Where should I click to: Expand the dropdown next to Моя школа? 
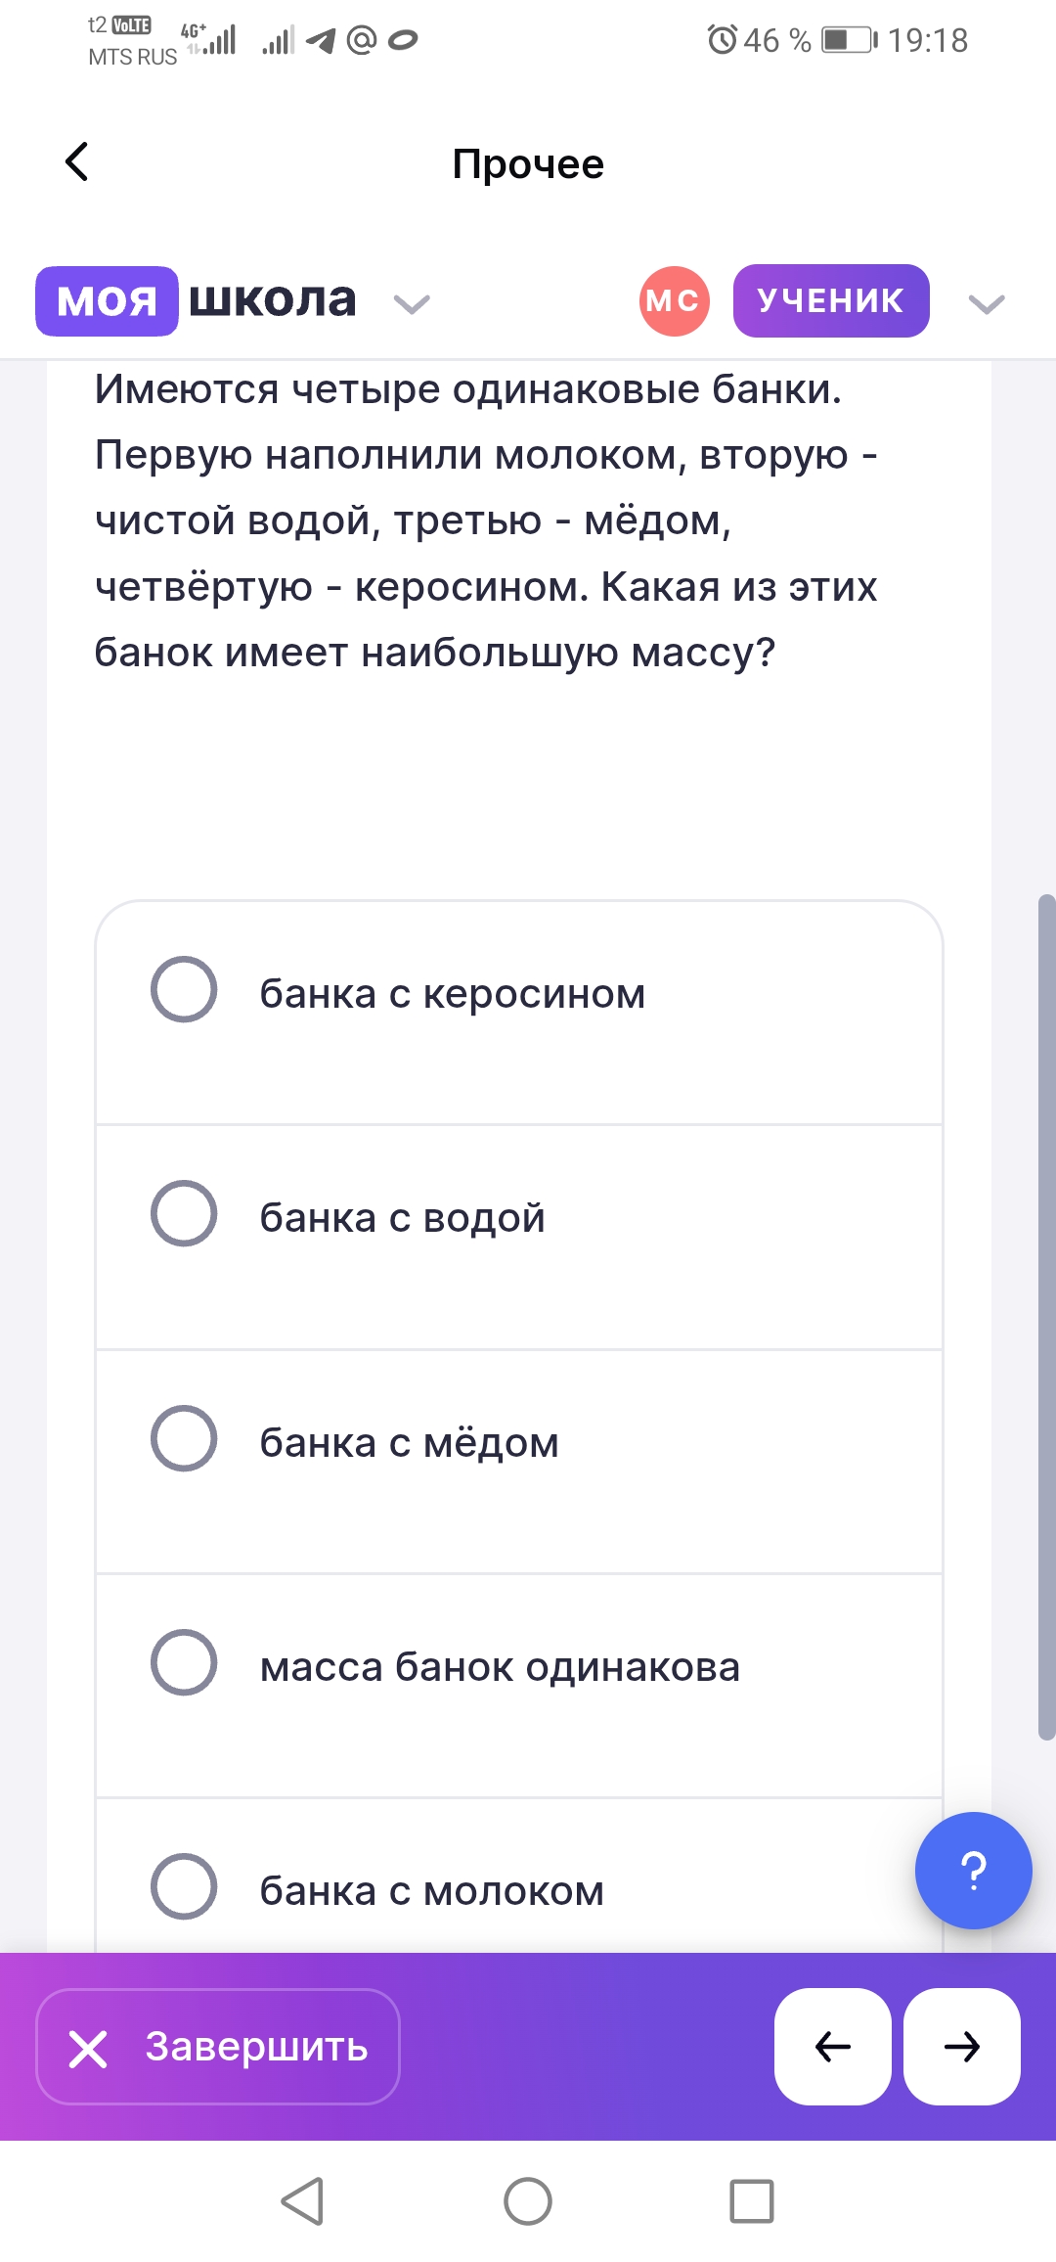(x=412, y=304)
